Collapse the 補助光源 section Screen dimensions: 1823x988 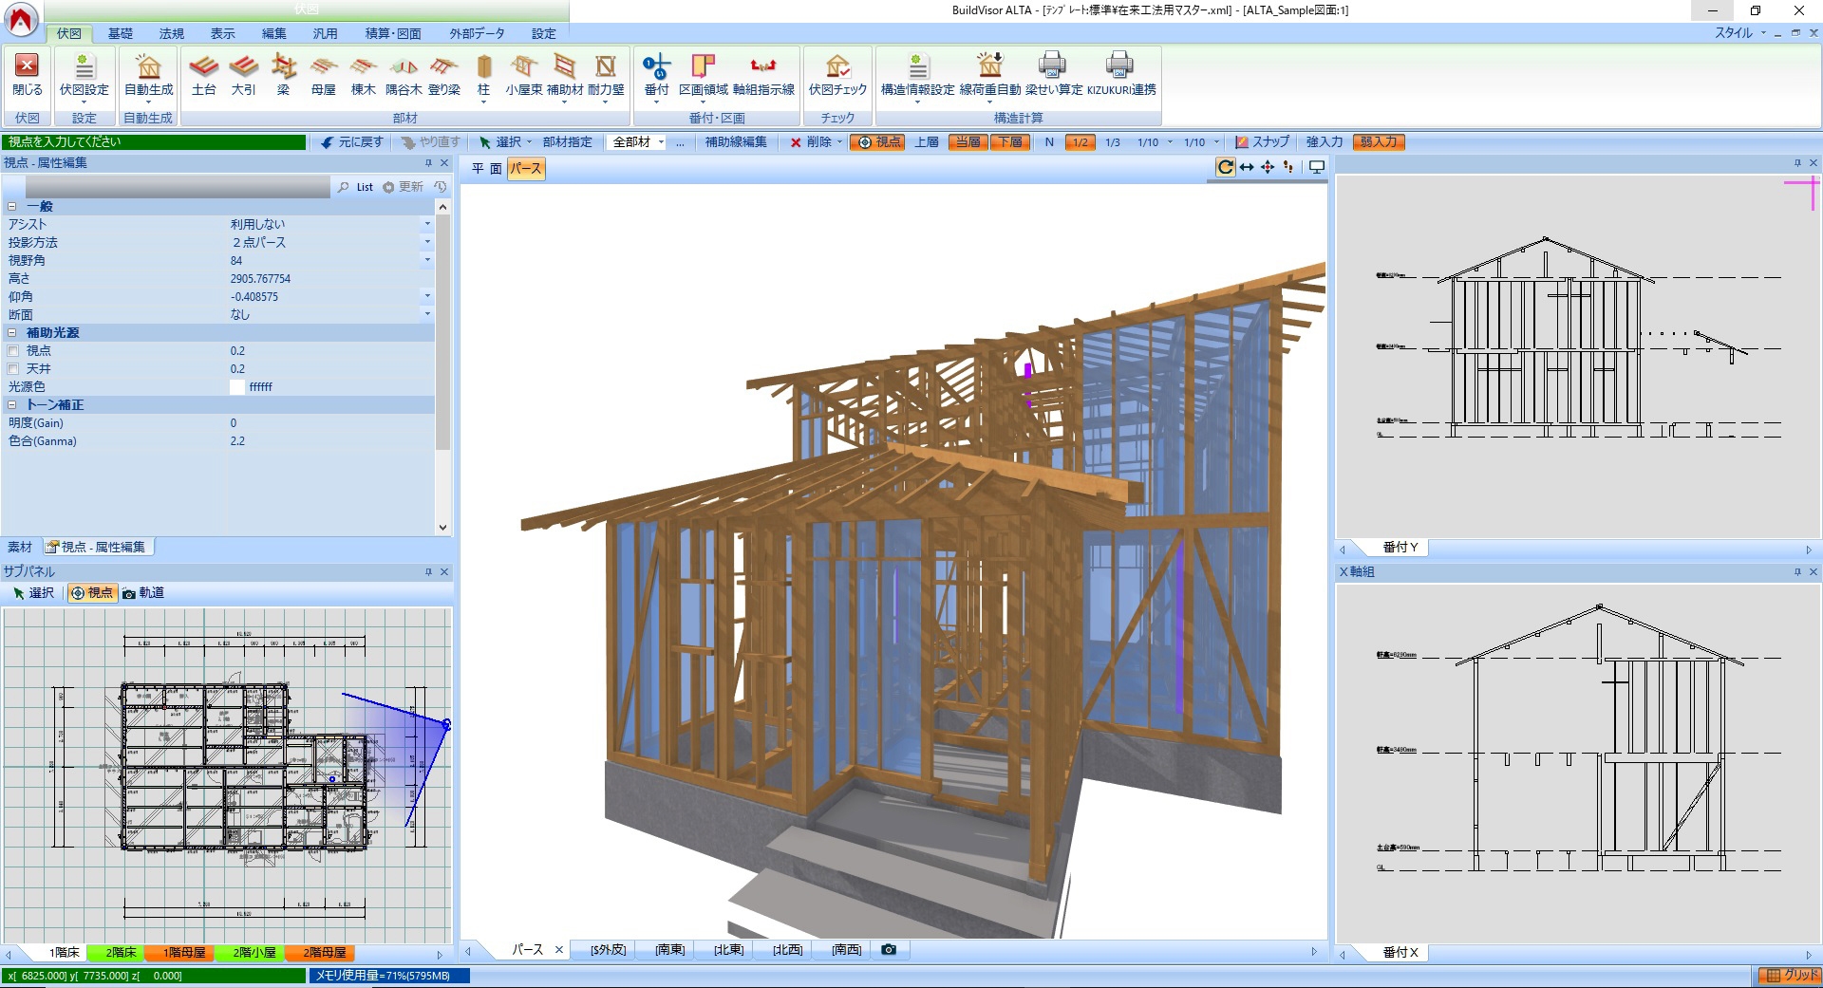coord(12,333)
